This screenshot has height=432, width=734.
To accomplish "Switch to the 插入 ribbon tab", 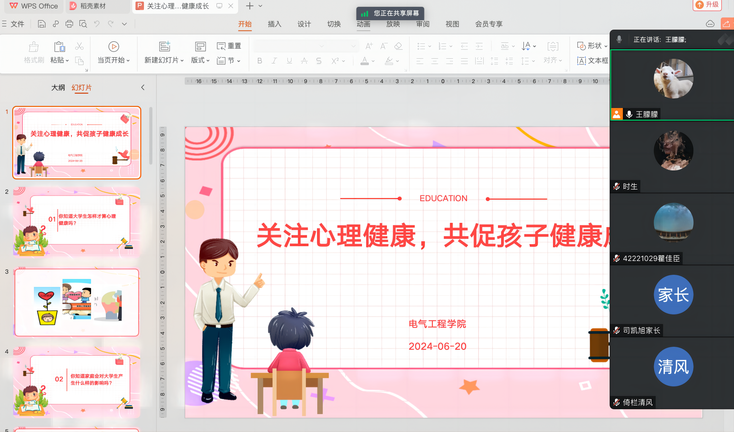I will [x=274, y=24].
